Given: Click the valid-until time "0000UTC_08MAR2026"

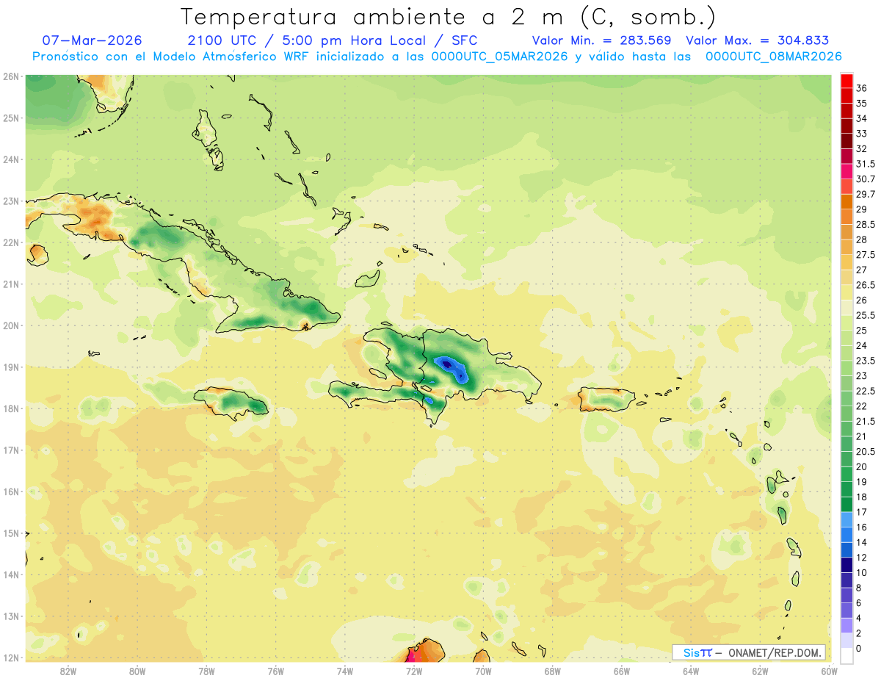Looking at the screenshot, I should tap(774, 57).
